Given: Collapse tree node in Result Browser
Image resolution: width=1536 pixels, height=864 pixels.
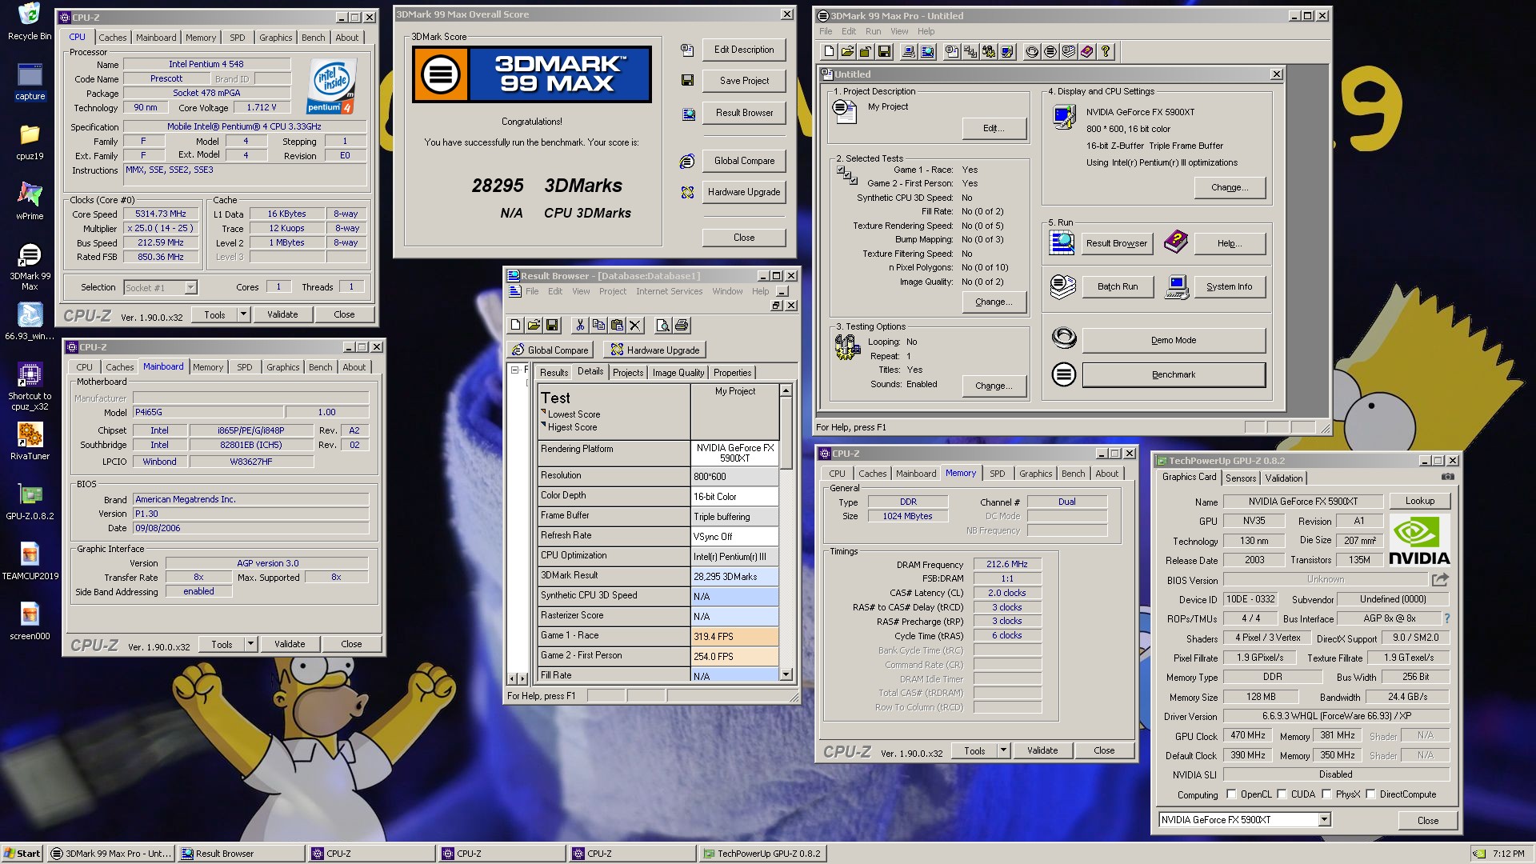Looking at the screenshot, I should (515, 370).
